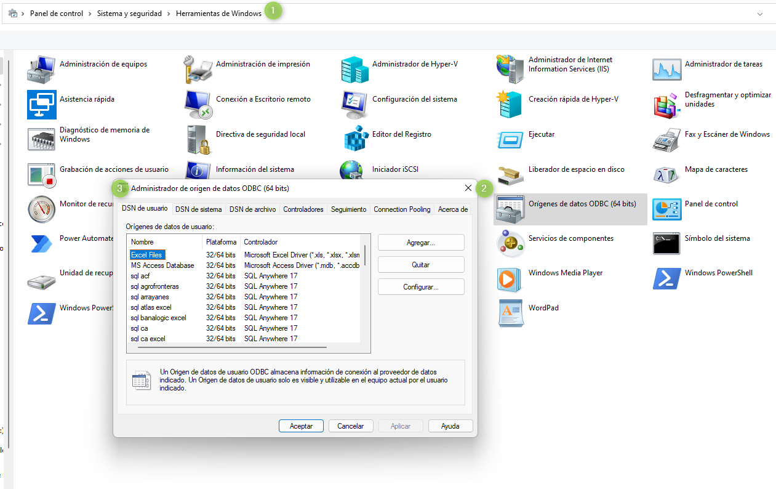Open Desfragmentar y optimizar unidades icon

667,105
